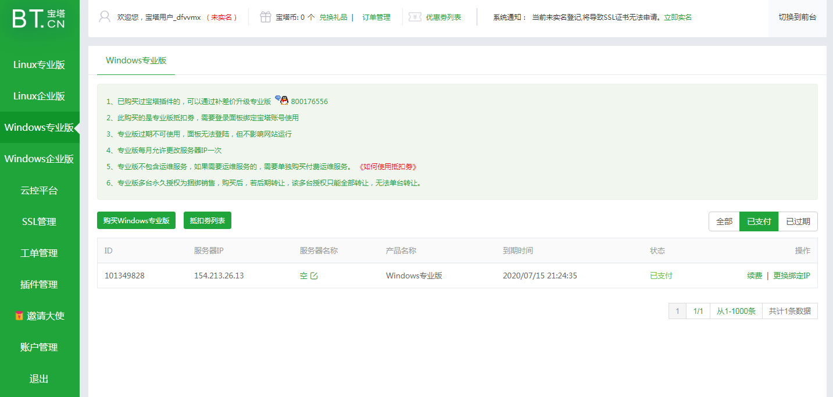Viewport: 833px width, 397px height.
Task: Click the user avatar icon
Action: coord(105,17)
